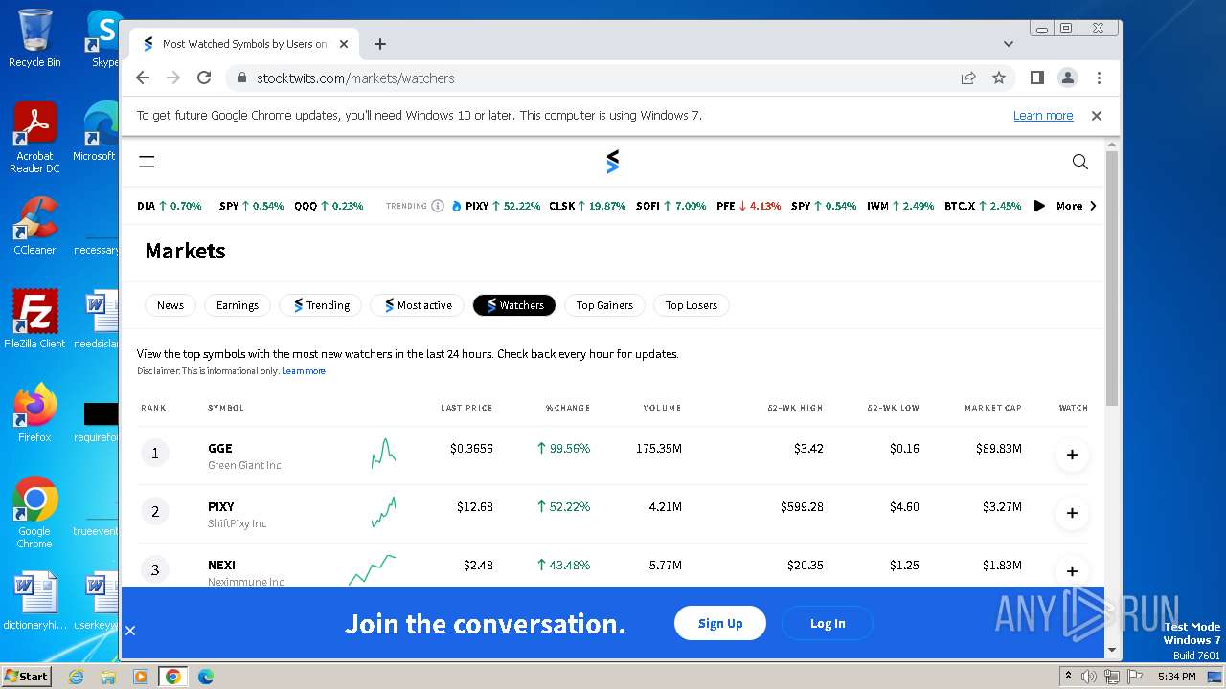Open the Chrome profile avatar
The height and width of the screenshot is (689, 1226).
tap(1068, 78)
